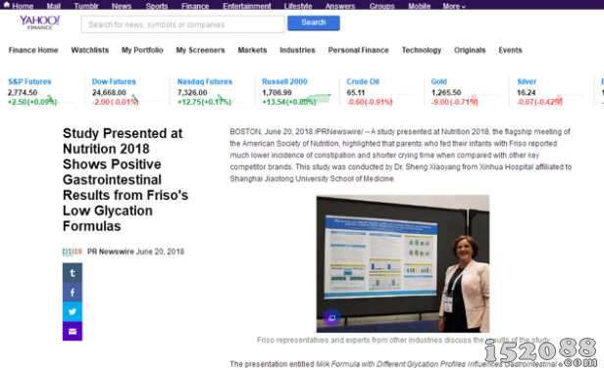Click the blue Search button
Viewport: 604px width, 370px height.
coord(314,23)
